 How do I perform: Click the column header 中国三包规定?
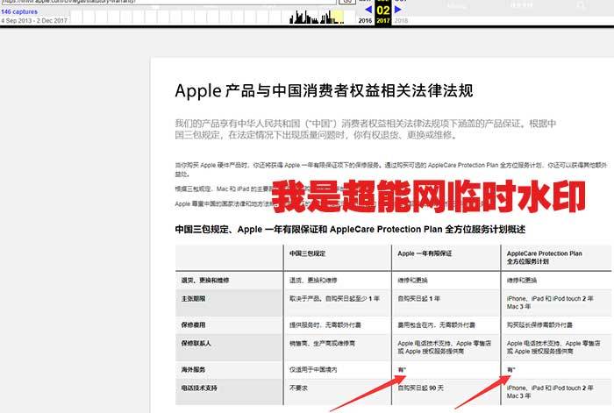point(307,253)
